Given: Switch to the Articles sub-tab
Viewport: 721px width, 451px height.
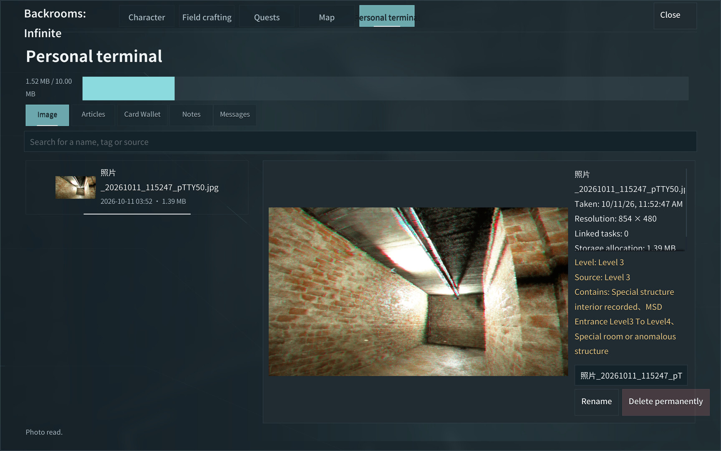Looking at the screenshot, I should (x=93, y=115).
